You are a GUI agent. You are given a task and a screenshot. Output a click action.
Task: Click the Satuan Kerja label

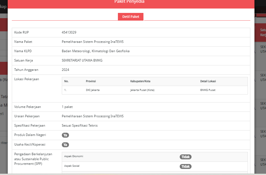[24, 60]
